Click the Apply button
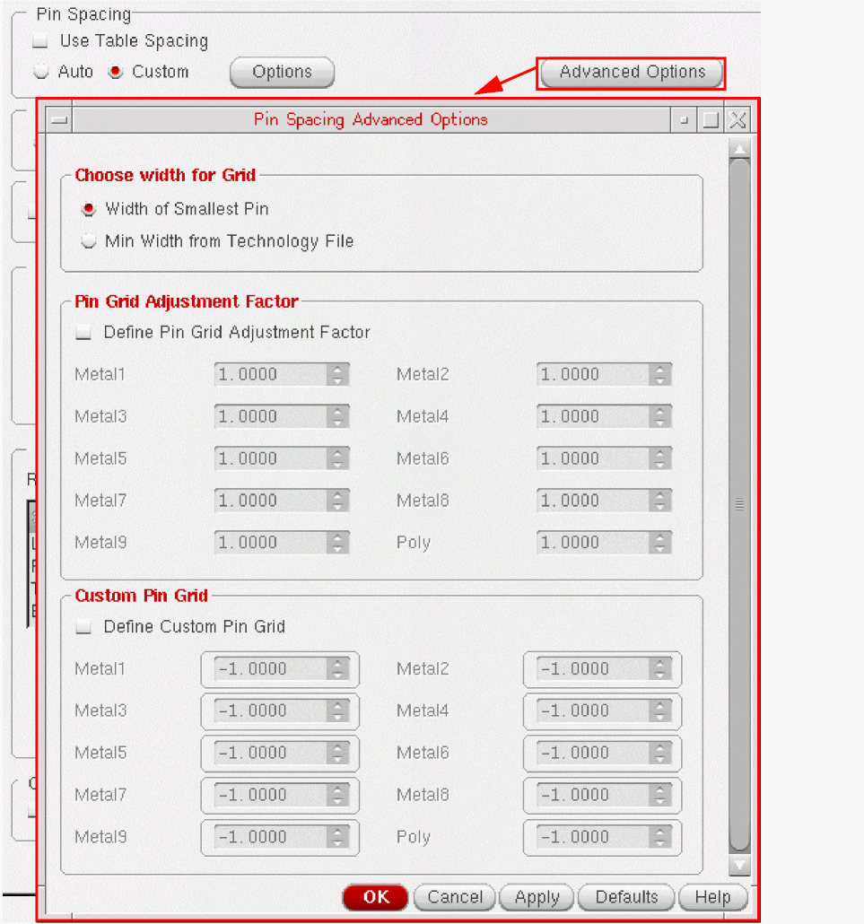Viewport: 864px width, 924px height. (x=537, y=897)
